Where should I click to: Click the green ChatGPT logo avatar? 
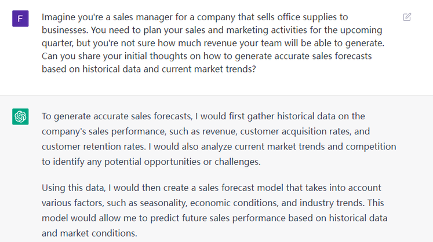[20, 116]
